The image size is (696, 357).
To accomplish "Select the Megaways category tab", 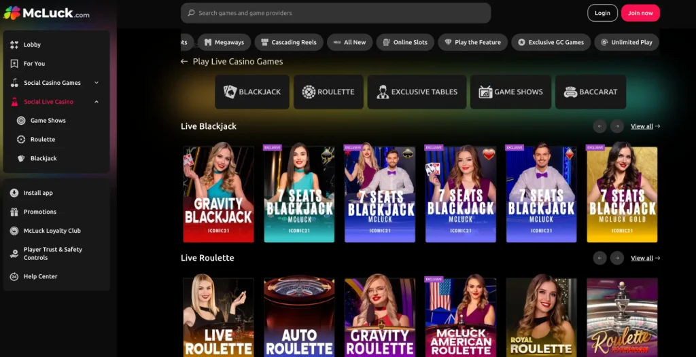I will click(x=224, y=42).
